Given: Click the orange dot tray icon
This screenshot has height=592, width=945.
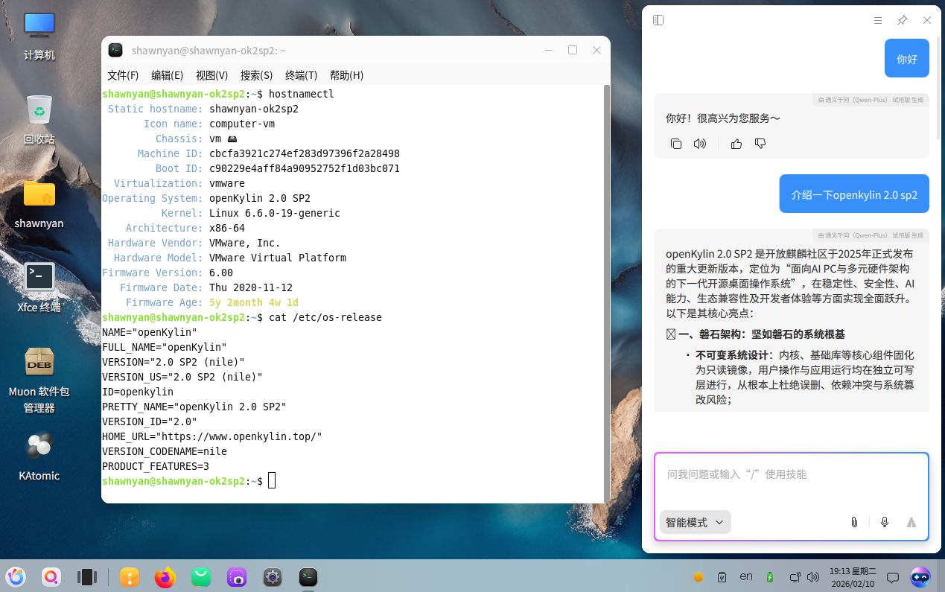Looking at the screenshot, I should click(x=699, y=577).
